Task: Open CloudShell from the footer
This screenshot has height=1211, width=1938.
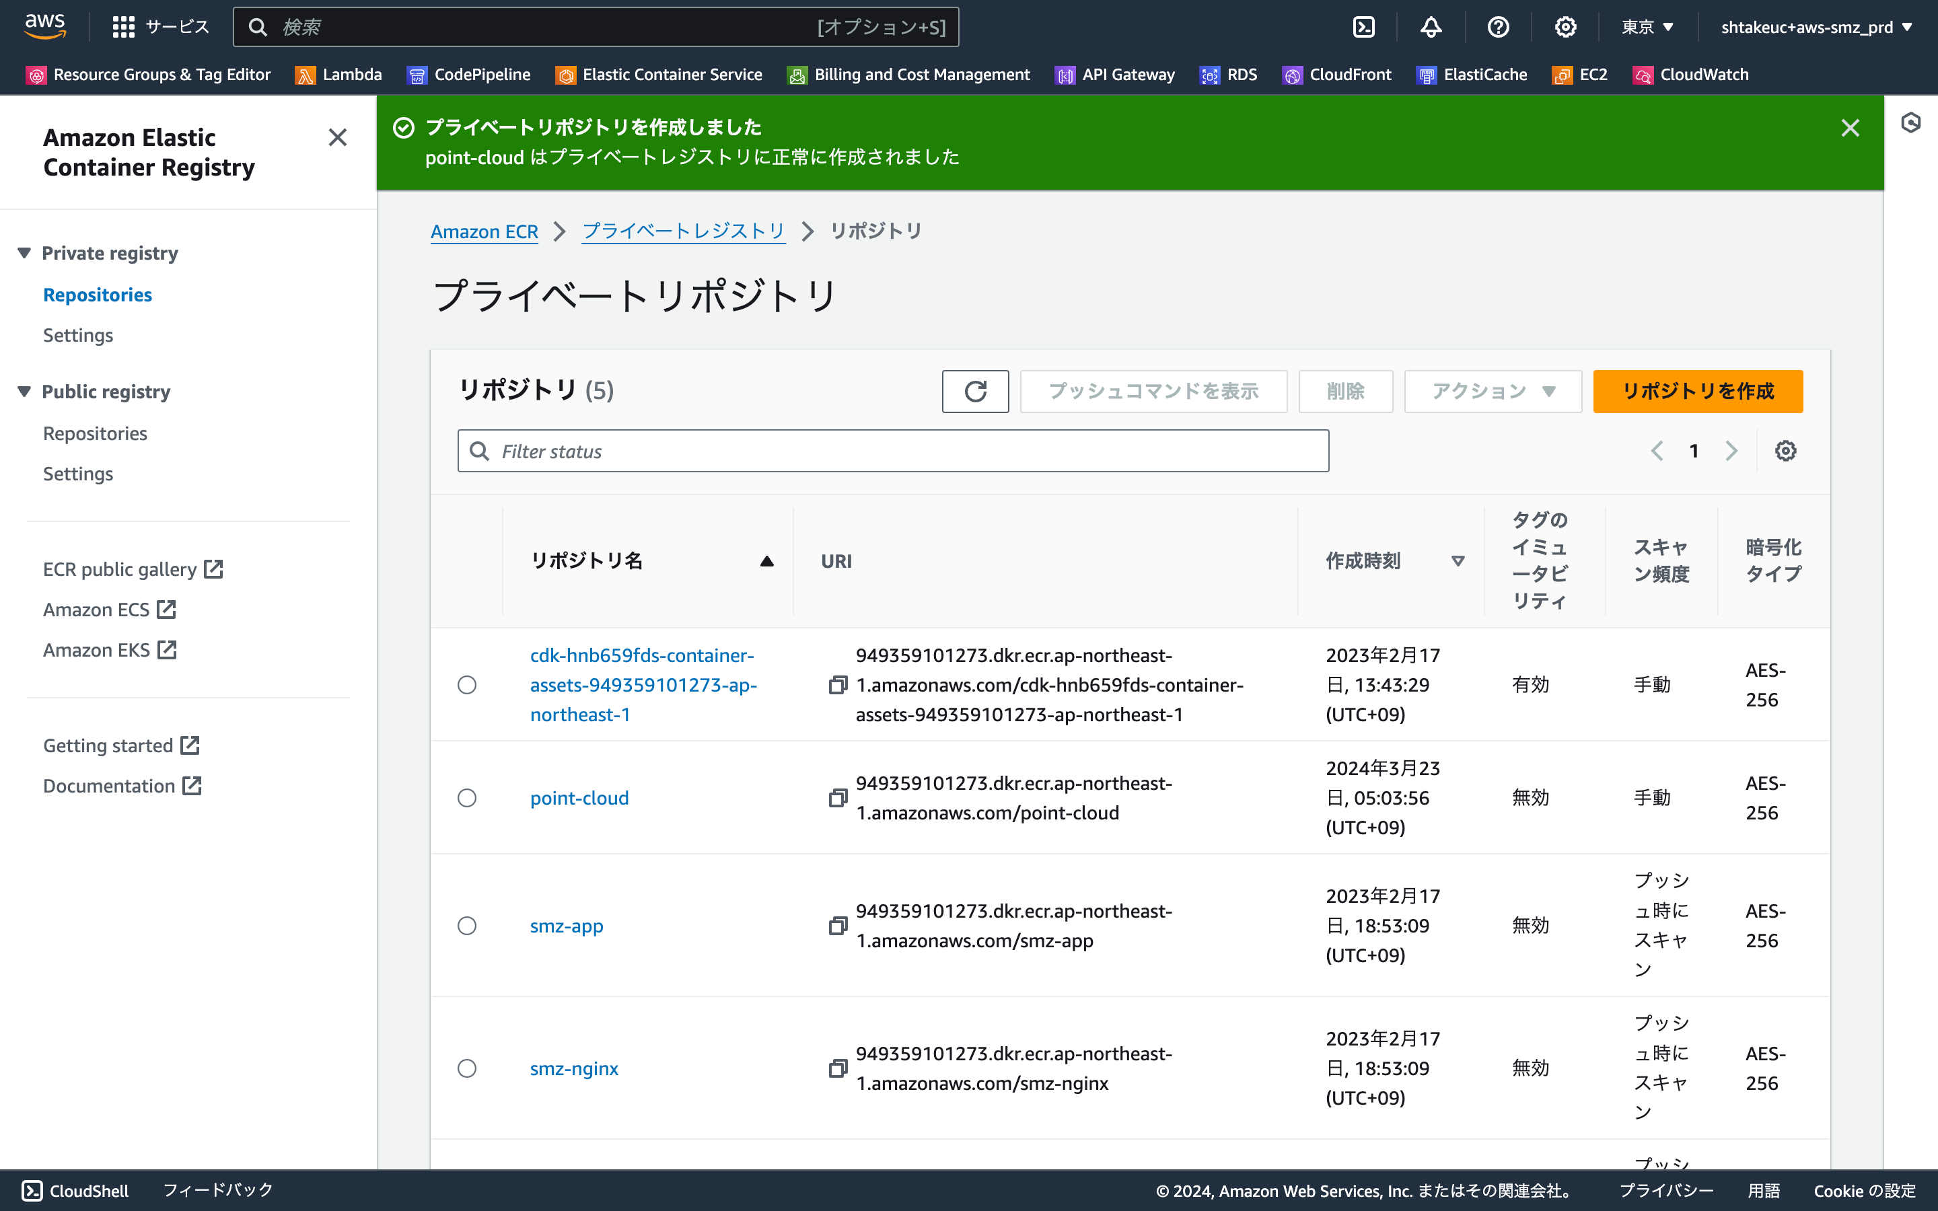Action: pos(75,1190)
